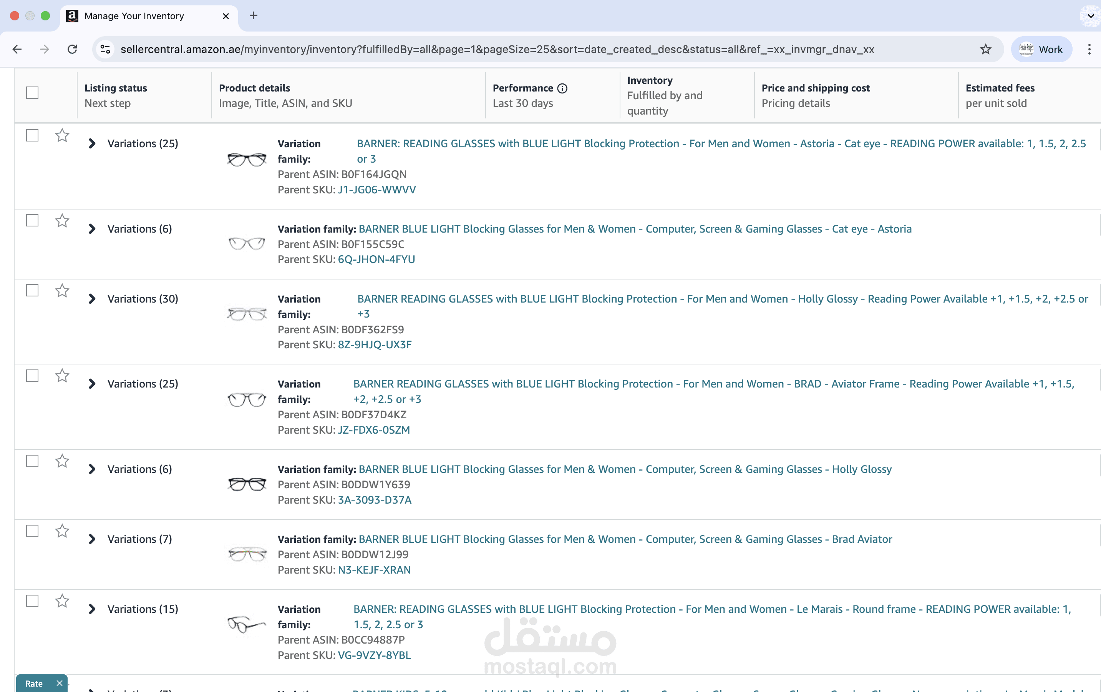This screenshot has height=692, width=1101.
Task: Click Parent SKU 3A-3093-D37A link
Action: [375, 500]
